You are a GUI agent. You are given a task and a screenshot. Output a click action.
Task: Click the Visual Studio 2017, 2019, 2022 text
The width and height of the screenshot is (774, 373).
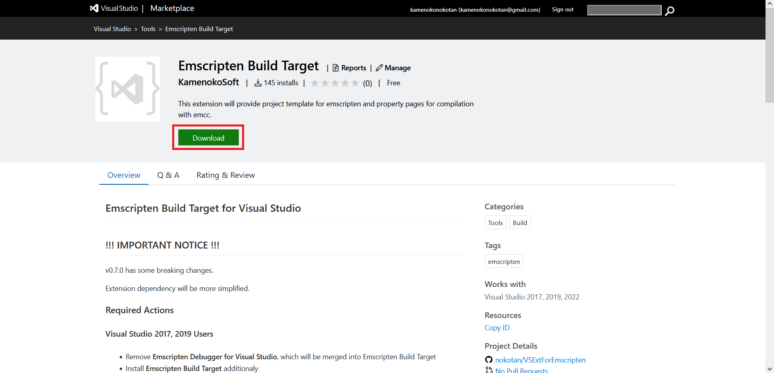pos(532,297)
